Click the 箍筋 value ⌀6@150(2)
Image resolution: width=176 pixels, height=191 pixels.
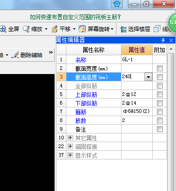[x=137, y=111]
